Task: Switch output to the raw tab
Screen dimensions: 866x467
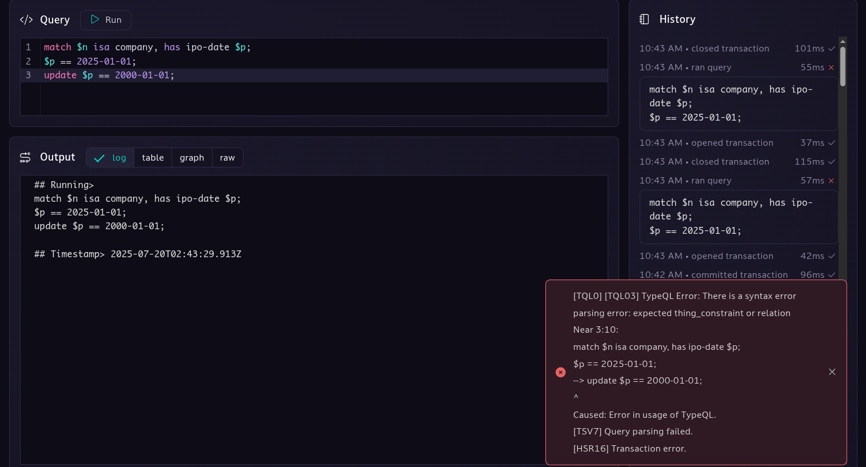Action: [227, 158]
